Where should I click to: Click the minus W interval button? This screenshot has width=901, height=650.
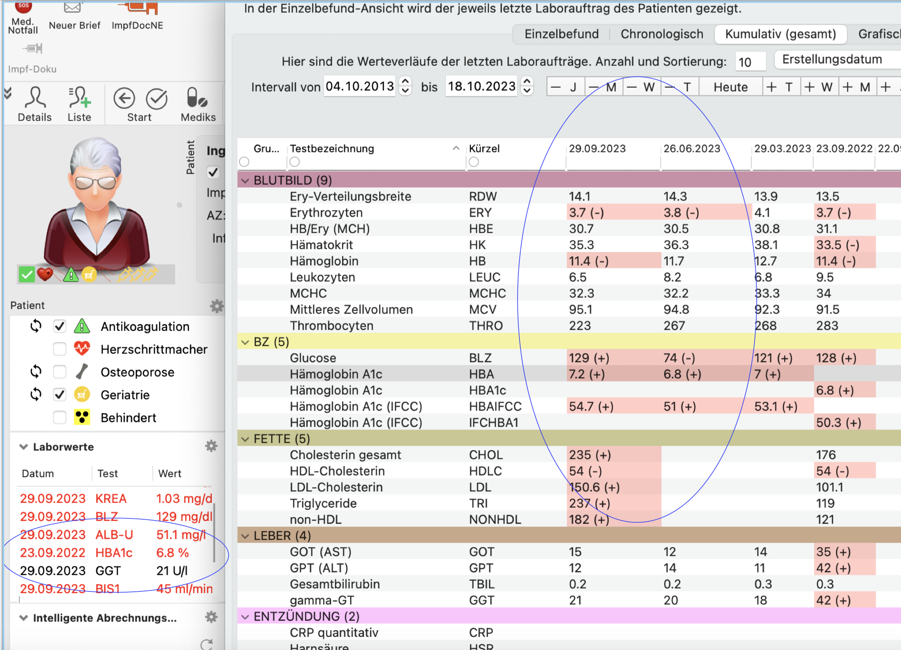pyautogui.click(x=642, y=87)
